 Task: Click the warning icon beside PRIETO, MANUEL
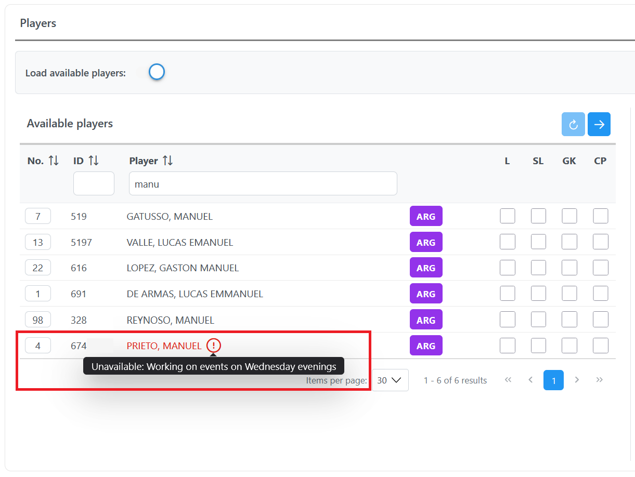(213, 346)
